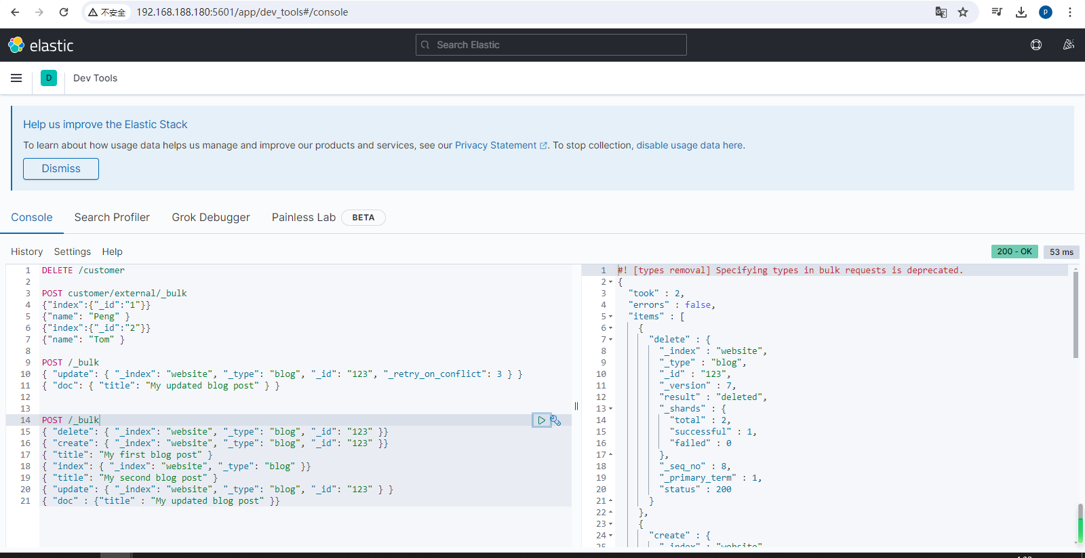Open the Elastic help menu icon

click(1036, 45)
